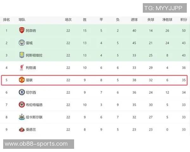Click the TG: MYYJJPP label
The height and width of the screenshot is (152, 190).
[x=163, y=8]
